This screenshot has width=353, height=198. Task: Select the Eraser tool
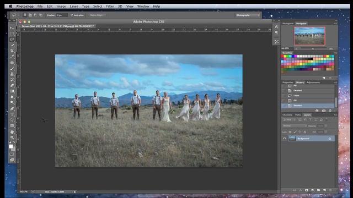[x=12, y=85]
